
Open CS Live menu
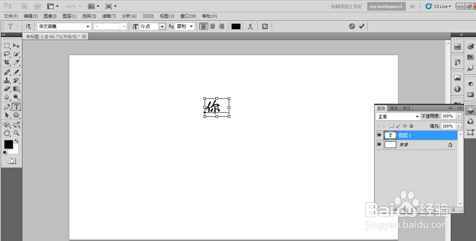click(438, 6)
